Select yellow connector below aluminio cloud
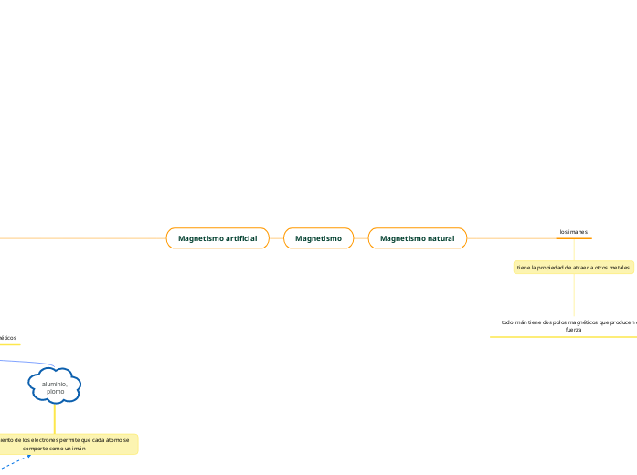 point(55,419)
